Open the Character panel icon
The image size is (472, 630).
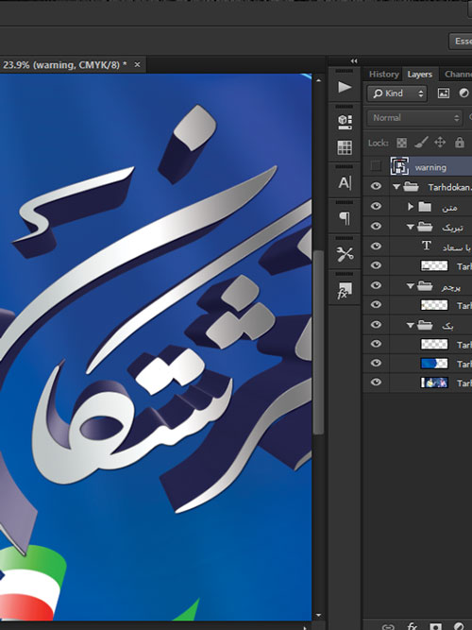tap(345, 183)
